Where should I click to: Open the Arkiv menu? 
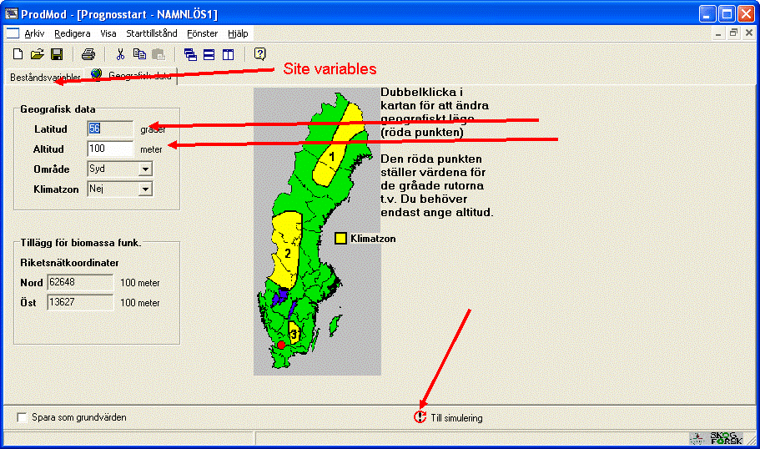[x=34, y=33]
